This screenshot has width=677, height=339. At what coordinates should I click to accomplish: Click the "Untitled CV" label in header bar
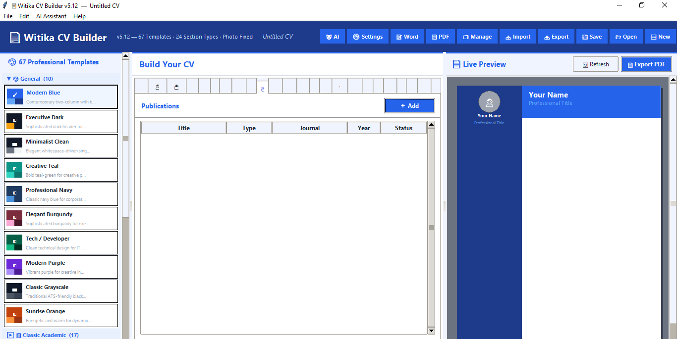278,37
